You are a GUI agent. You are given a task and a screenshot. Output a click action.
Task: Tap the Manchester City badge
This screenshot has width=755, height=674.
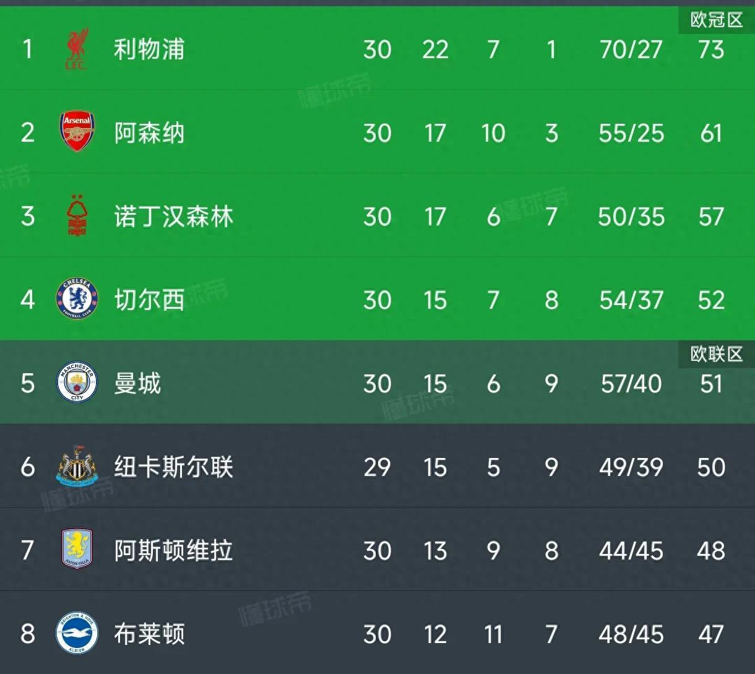77,383
